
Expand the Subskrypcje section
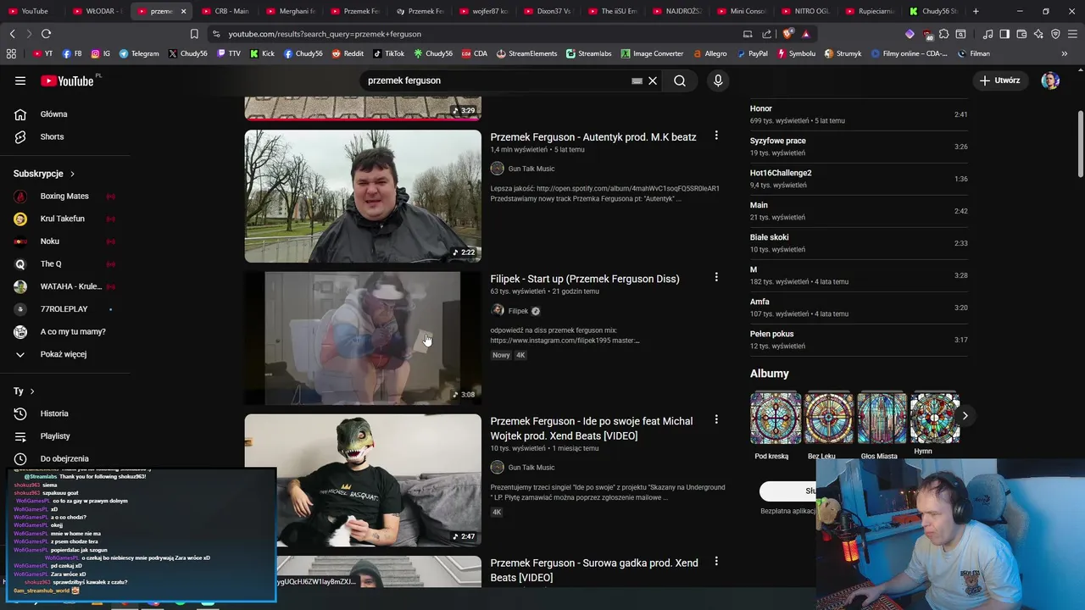click(x=44, y=174)
